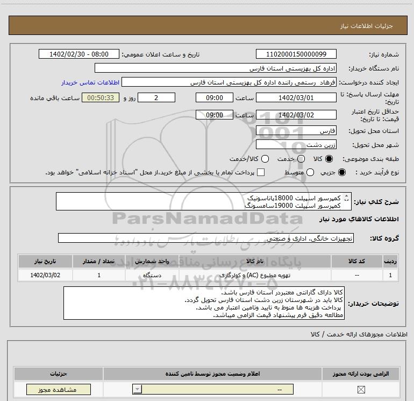
Task: Click the days remaining field showing 2
Action: pos(156,97)
